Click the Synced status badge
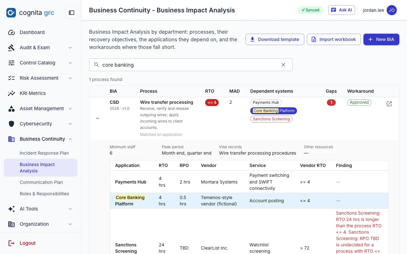This screenshot has width=407, height=254. pos(310,10)
